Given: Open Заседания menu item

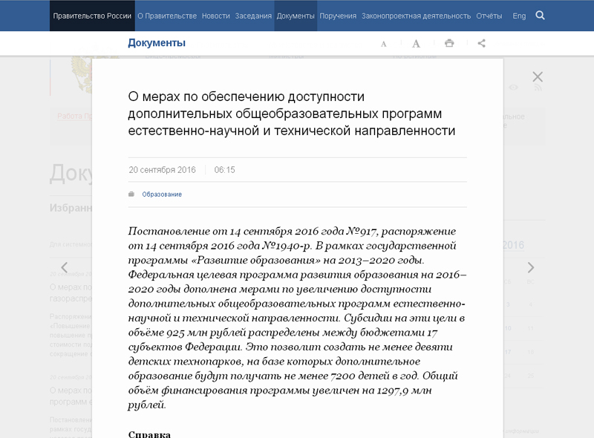Looking at the screenshot, I should 253,16.
